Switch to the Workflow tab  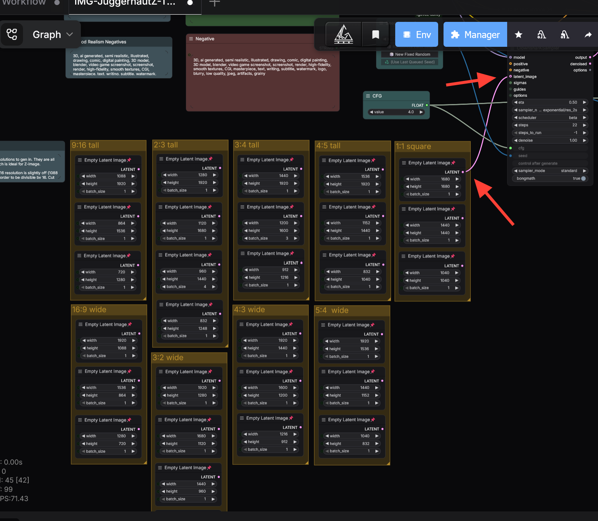tap(24, 2)
